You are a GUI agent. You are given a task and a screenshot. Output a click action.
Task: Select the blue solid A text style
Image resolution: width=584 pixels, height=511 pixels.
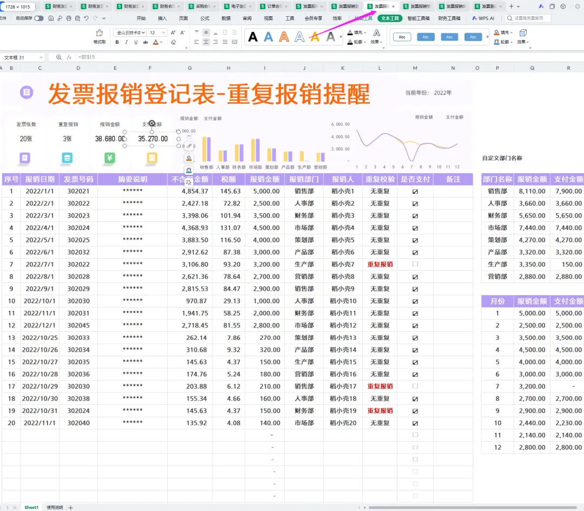[269, 37]
